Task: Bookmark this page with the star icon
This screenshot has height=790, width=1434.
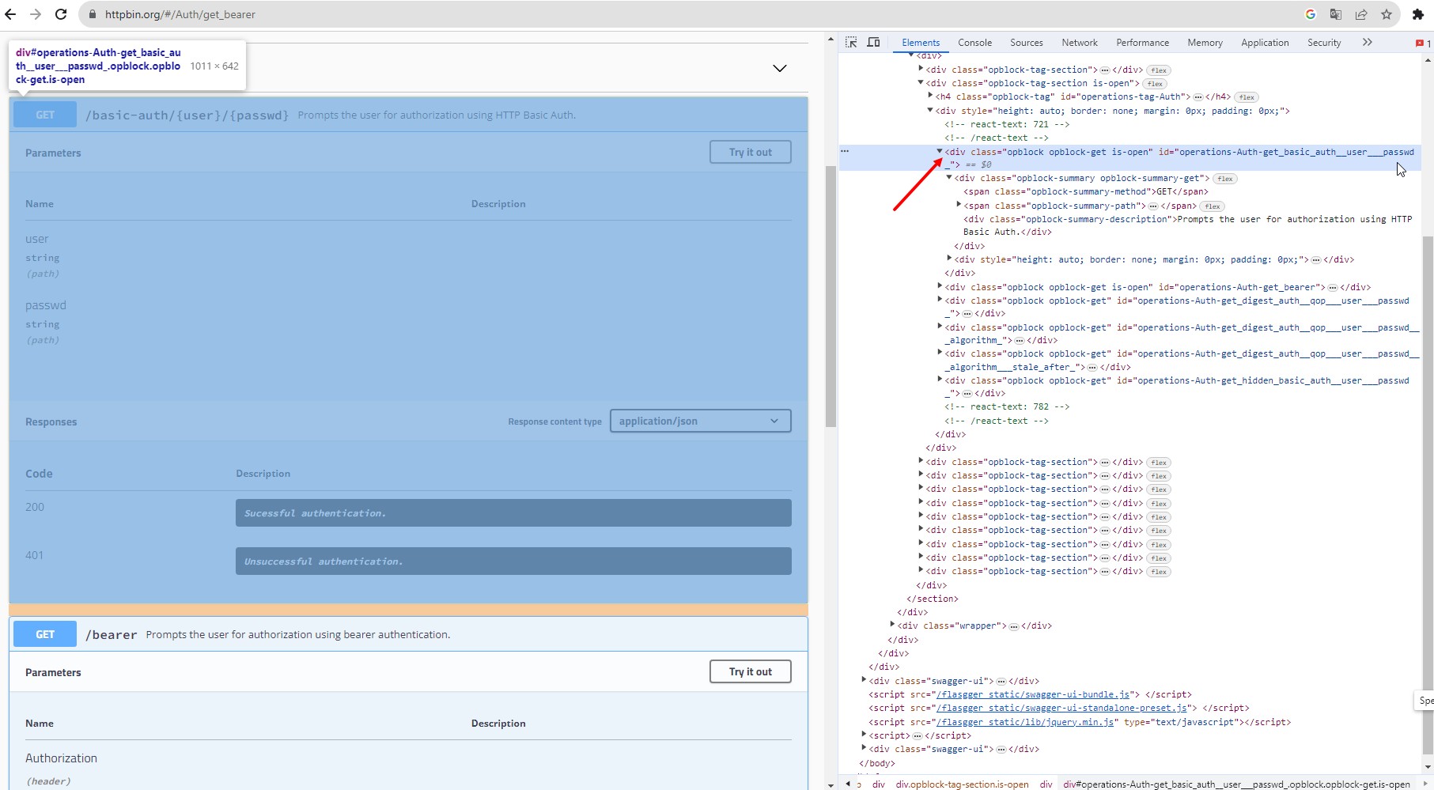Action: coord(1386,14)
